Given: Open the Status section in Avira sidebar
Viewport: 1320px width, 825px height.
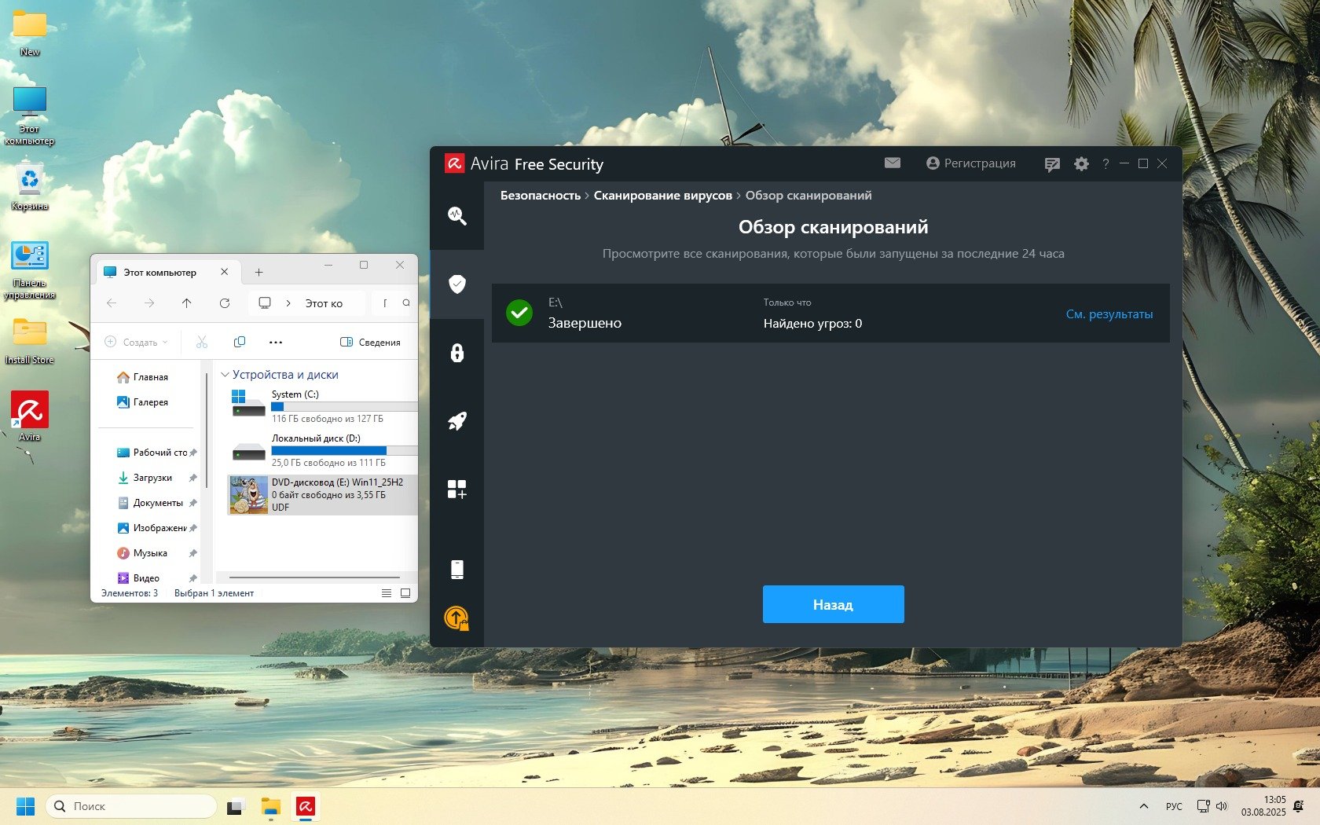Looking at the screenshot, I should tap(456, 215).
